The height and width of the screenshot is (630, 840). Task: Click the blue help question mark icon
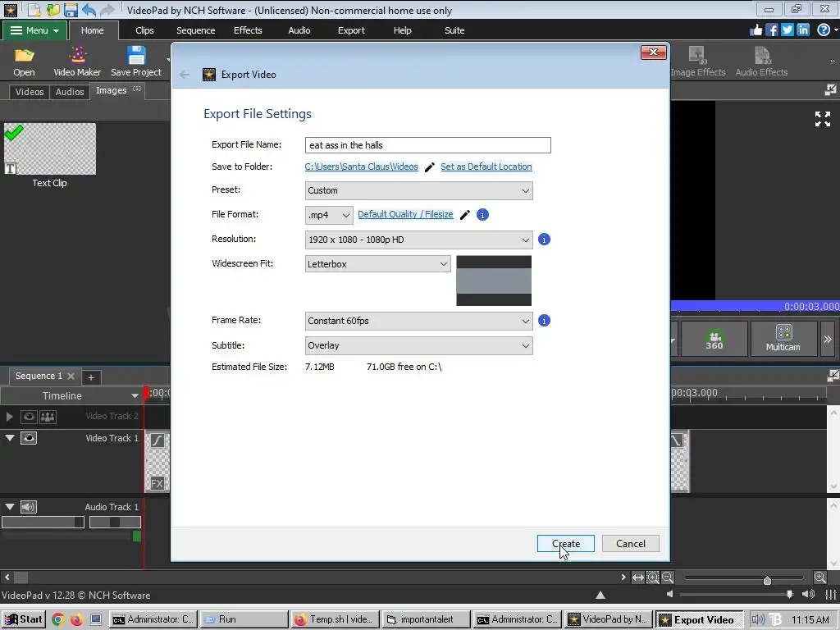click(824, 30)
